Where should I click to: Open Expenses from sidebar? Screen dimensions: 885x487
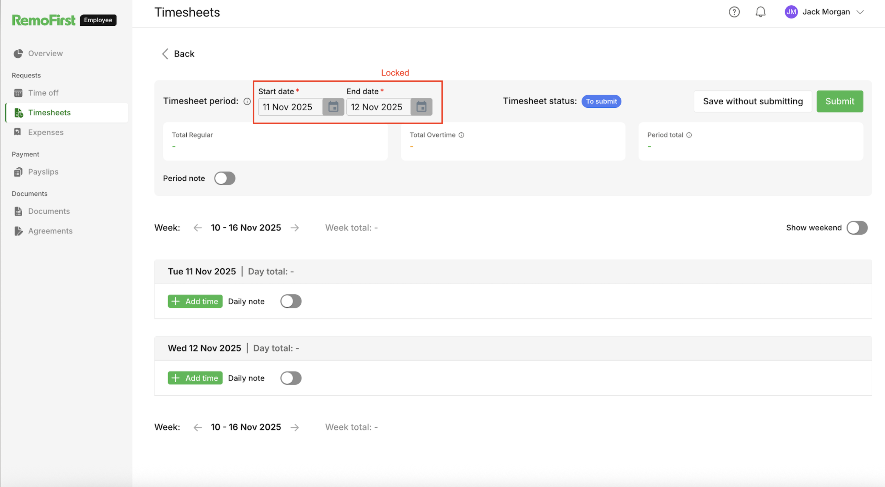pos(46,132)
